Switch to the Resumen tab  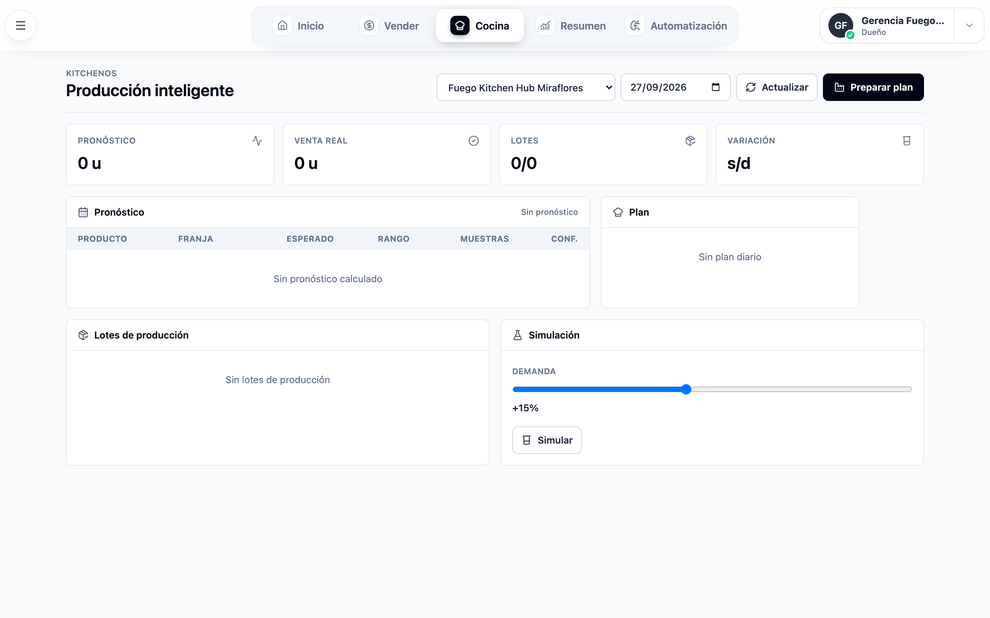(x=571, y=26)
